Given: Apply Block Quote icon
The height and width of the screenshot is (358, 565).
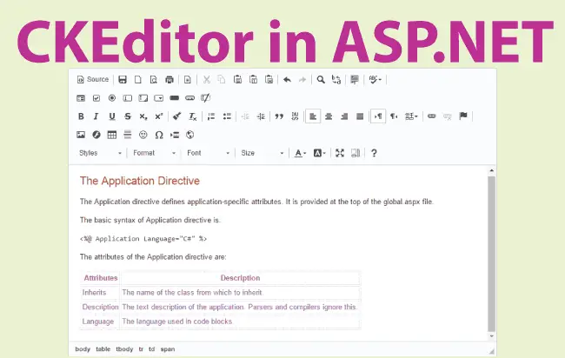Looking at the screenshot, I should coord(279,116).
